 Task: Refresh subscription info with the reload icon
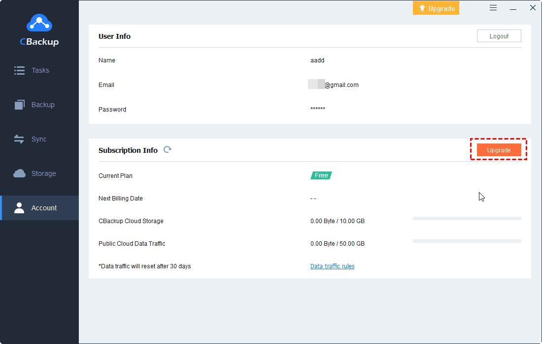[168, 149]
